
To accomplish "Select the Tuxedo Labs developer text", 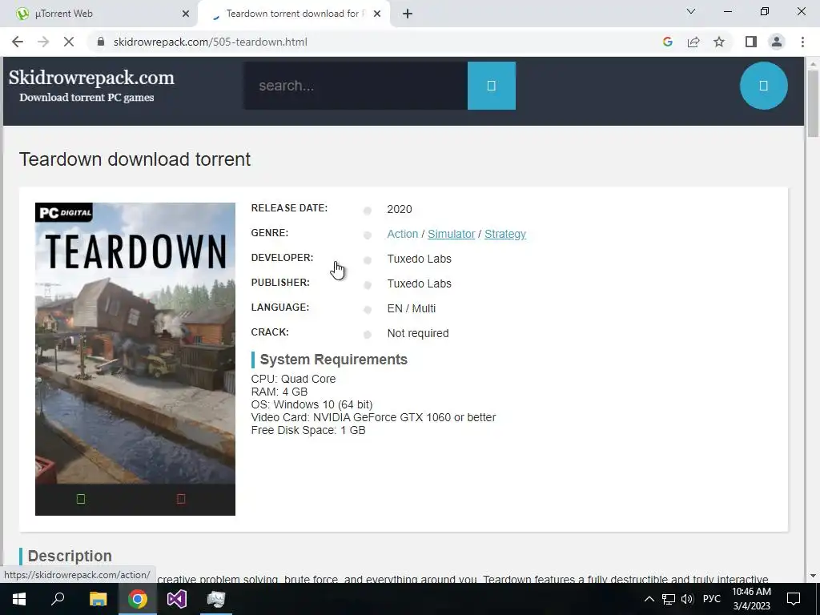I will click(x=419, y=259).
